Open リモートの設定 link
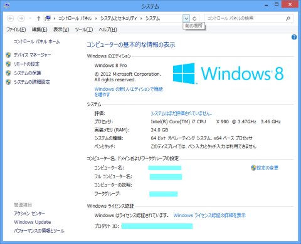The width and height of the screenshot is (301, 244). coord(26,64)
